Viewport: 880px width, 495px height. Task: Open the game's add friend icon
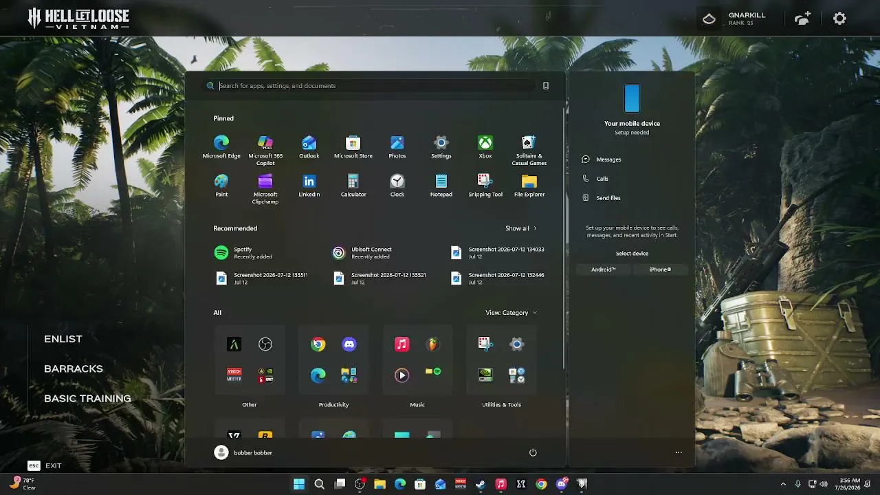pos(802,19)
